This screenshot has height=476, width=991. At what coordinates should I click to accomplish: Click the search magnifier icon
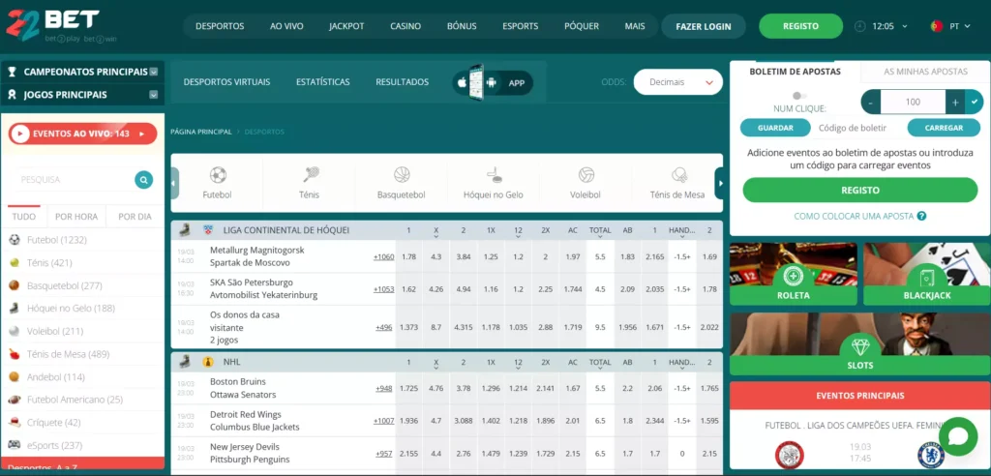pos(144,179)
